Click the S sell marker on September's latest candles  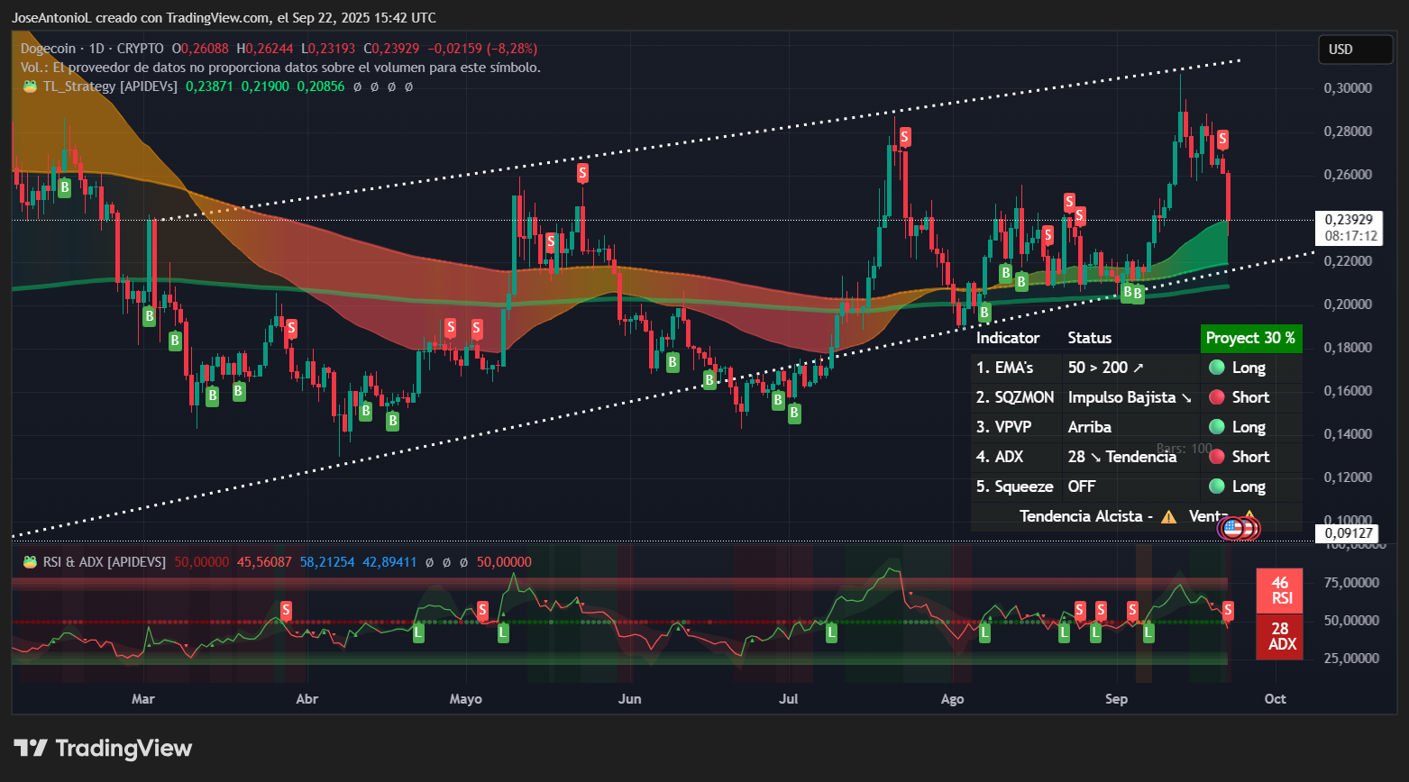1222,139
